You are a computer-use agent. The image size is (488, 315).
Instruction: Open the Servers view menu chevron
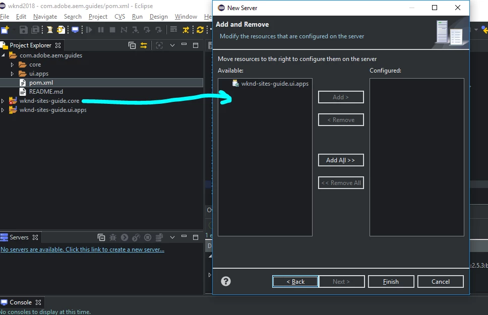172,237
